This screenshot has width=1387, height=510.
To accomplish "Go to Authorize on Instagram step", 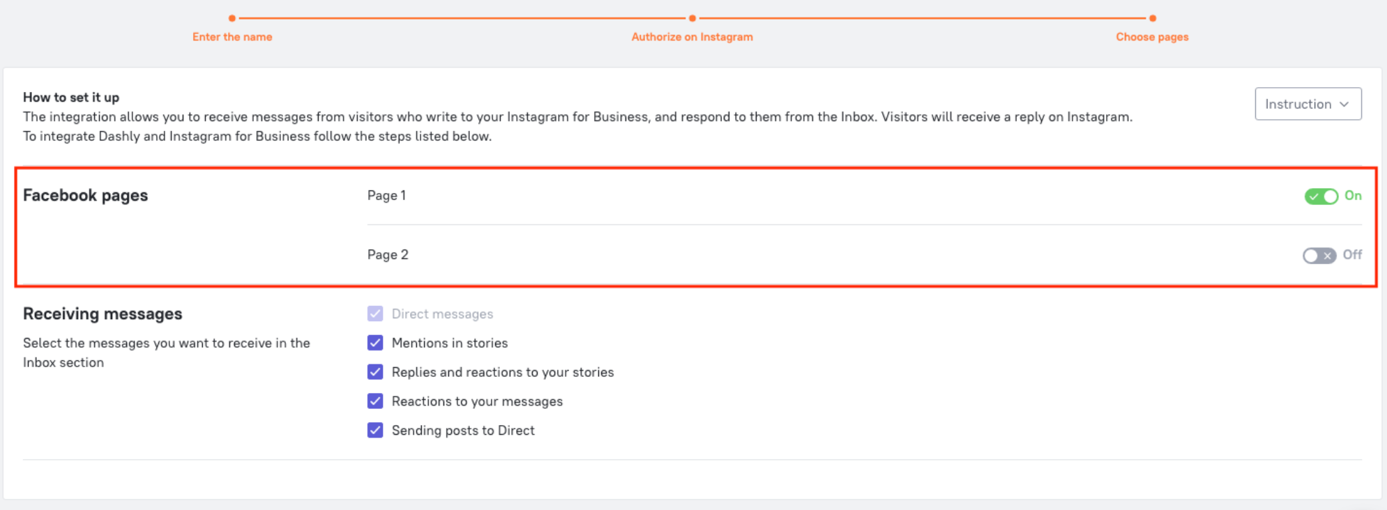I will pyautogui.click(x=692, y=37).
